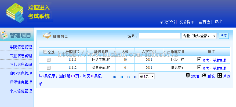Open 课程信息管理 in the sidebar
The width and height of the screenshot is (236, 107).
coord(21,82)
